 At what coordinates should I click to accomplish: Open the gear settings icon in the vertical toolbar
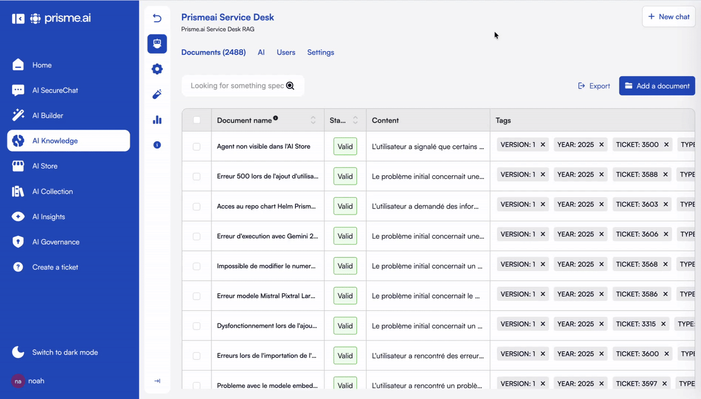click(x=157, y=69)
